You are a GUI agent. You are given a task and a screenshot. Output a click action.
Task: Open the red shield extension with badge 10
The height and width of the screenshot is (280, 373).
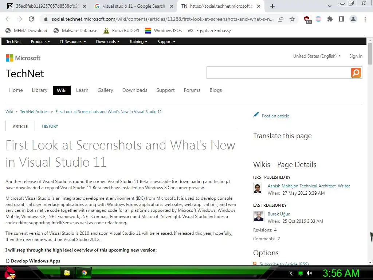tap(307, 20)
